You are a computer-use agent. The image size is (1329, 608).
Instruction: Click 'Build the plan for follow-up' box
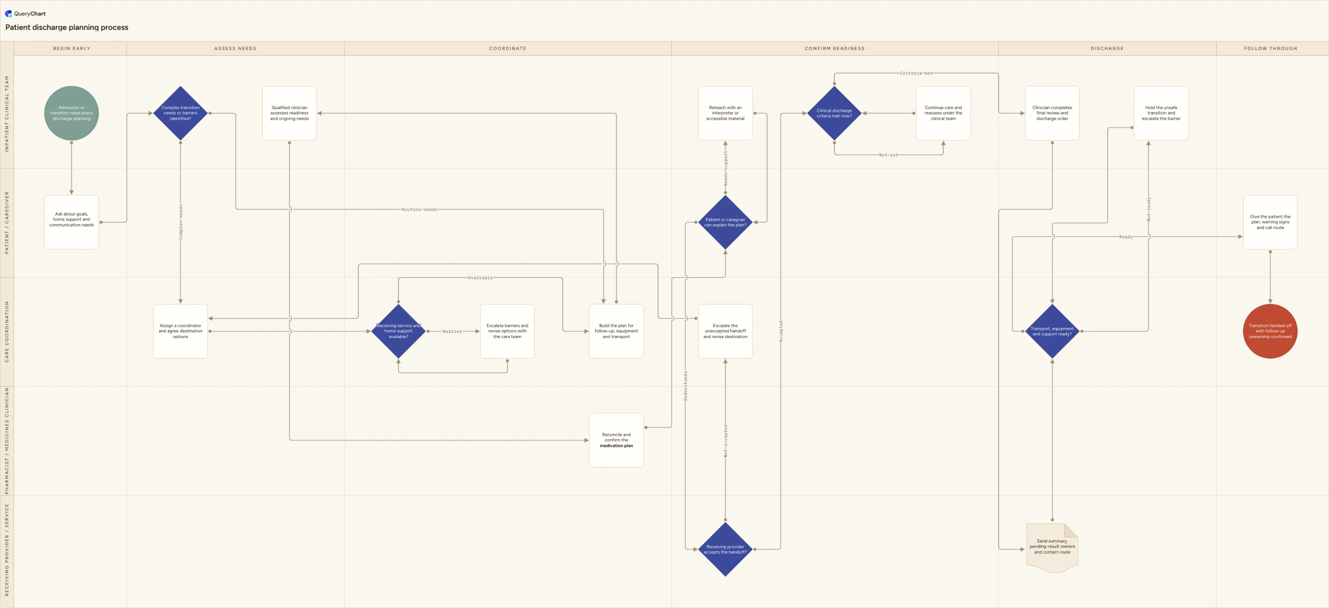point(617,331)
